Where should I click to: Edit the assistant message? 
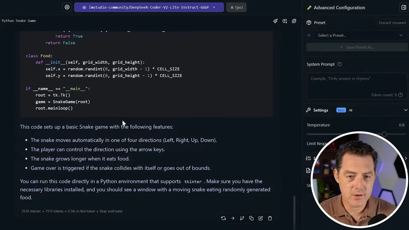(x=261, y=218)
